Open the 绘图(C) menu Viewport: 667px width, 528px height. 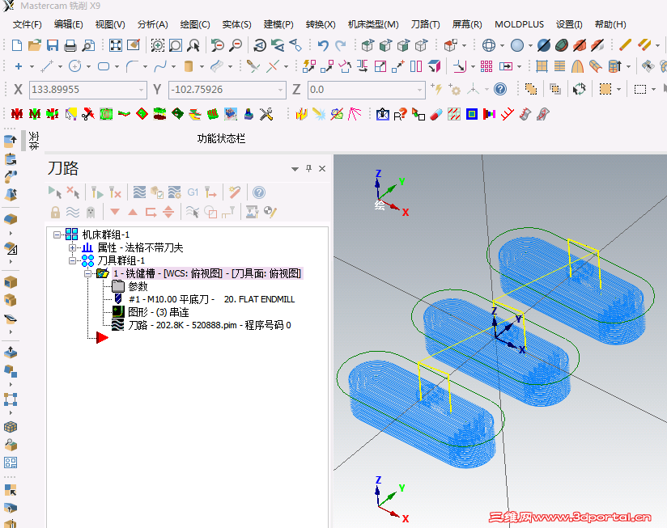coord(195,24)
